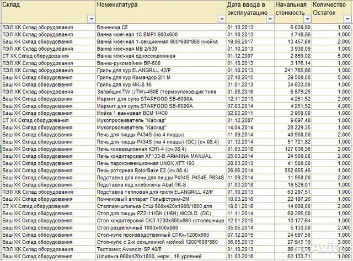353x261 pixels.
Task: Click the cell 'Ванна моечная 1С ВМР1 600х600'
Action: click(161, 34)
